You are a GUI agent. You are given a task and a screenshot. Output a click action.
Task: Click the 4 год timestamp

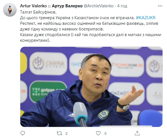(x=122, y=6)
